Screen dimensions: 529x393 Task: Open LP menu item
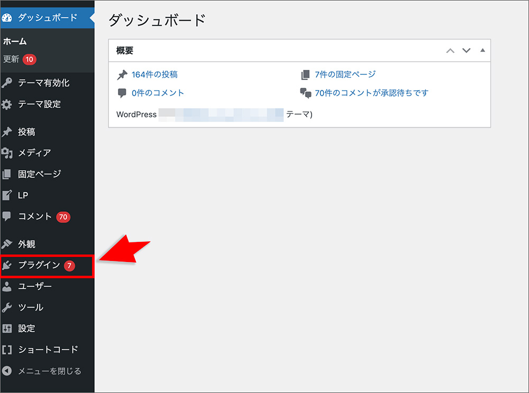47,195
